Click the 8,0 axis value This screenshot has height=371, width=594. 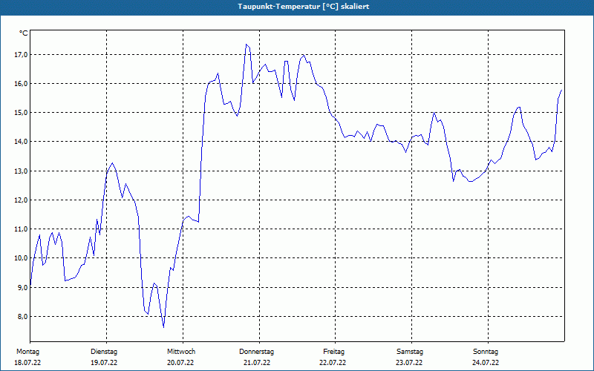22,317
